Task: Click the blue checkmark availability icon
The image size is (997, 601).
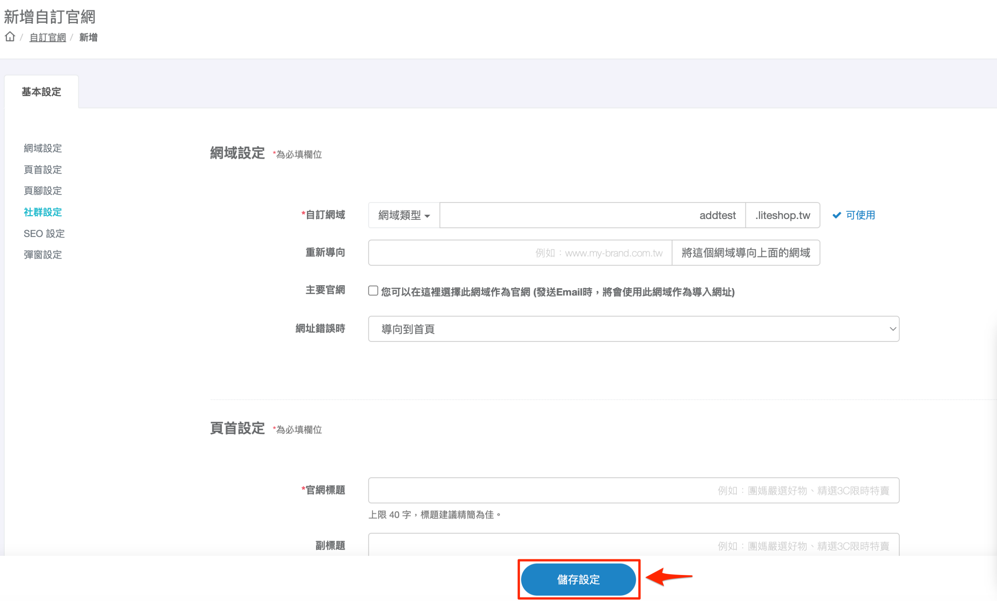Action: (837, 216)
